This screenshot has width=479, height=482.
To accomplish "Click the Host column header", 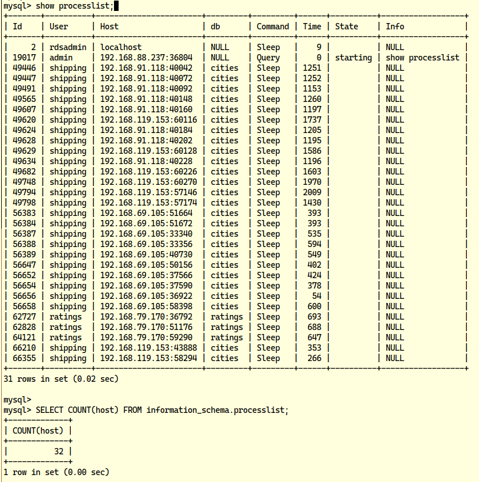I will click(109, 26).
